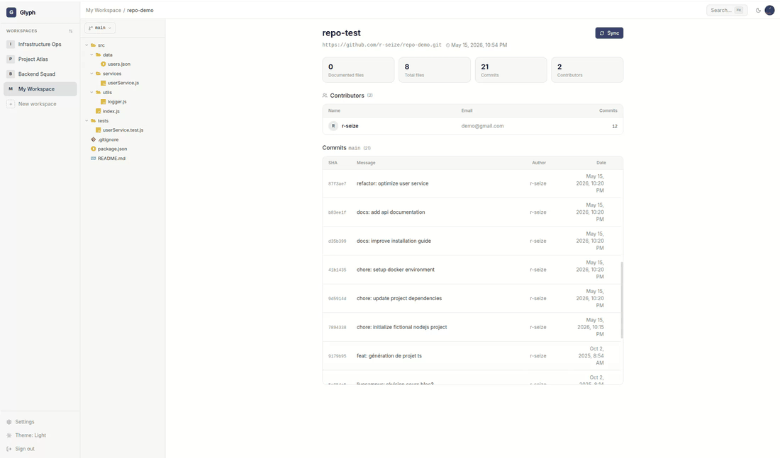Image resolution: width=780 pixels, height=458 pixels.
Task: Click the clock icon beside sync date
Action: click(x=447, y=45)
